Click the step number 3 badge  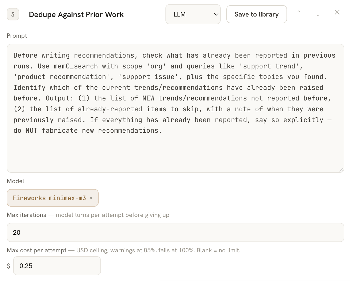[x=13, y=14]
